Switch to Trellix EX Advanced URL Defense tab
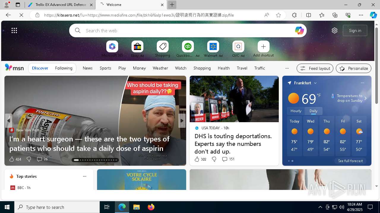 pyautogui.click(x=60, y=5)
